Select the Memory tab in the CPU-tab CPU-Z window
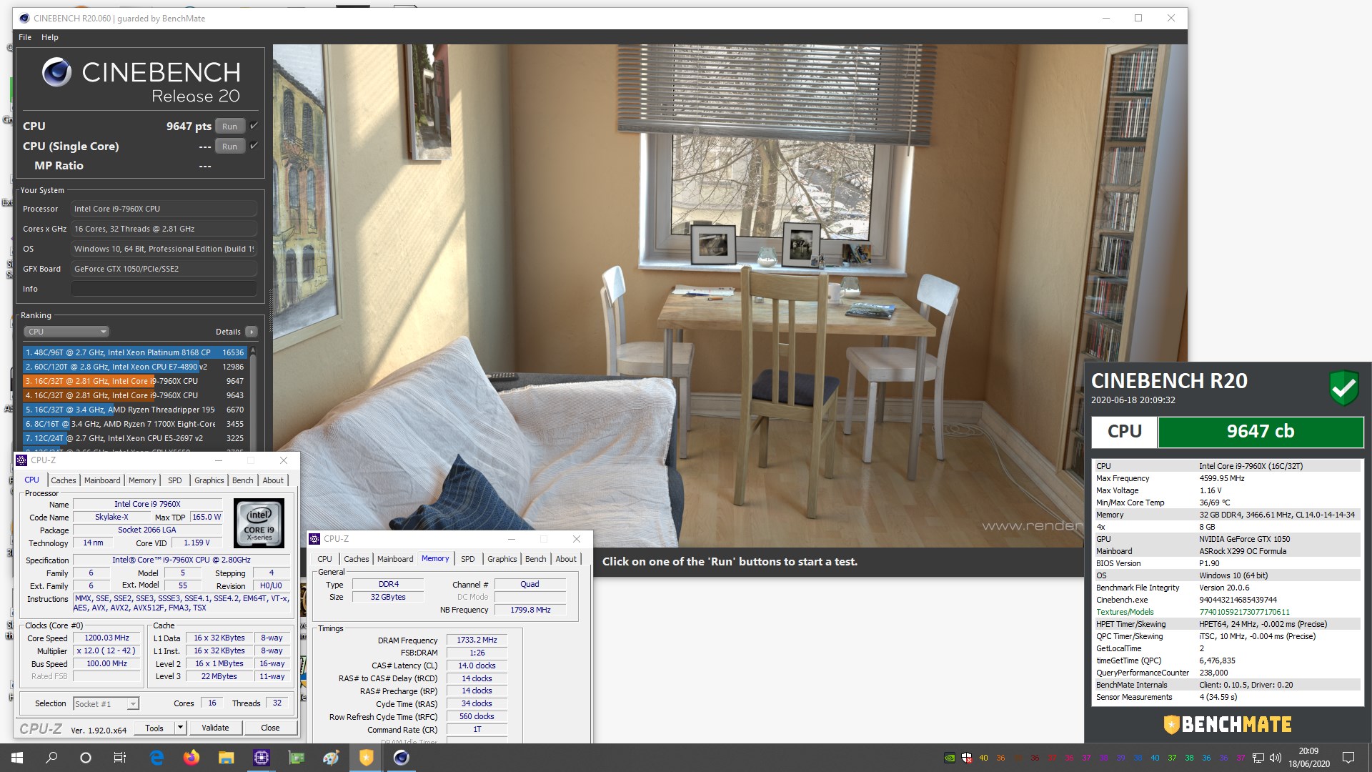 coord(142,480)
